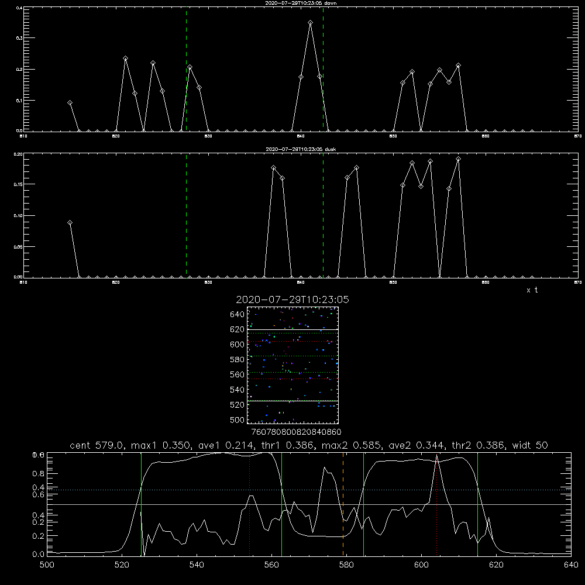Click the green dashed line near 842 in dawn plot
The width and height of the screenshot is (585, 585).
point(323,69)
